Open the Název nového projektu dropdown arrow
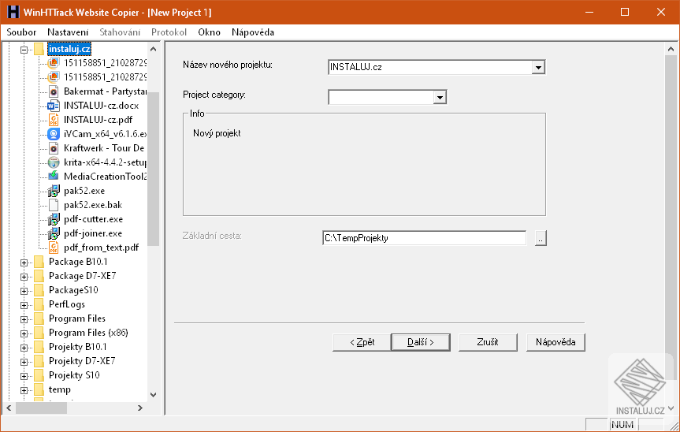680x432 pixels. tap(538, 67)
